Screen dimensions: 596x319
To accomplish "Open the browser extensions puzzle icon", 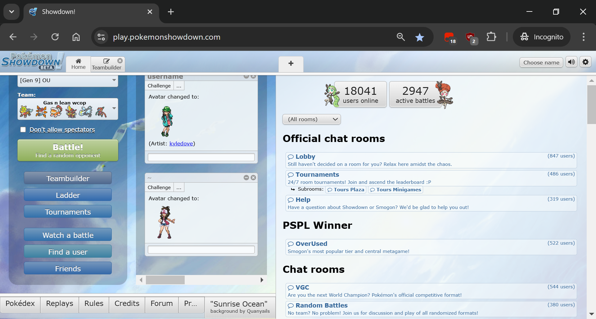I will tap(491, 37).
